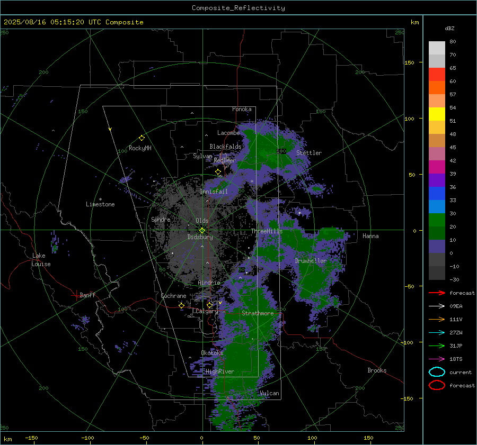This screenshot has width=477, height=445.
Task: Click the Sylvan label on the map
Action: 202,156
